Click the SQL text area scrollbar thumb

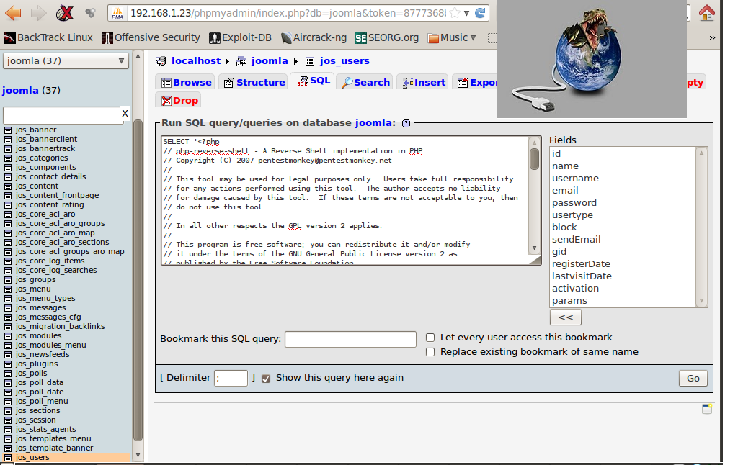[x=534, y=159]
